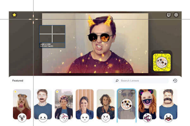Image resolution: width=190 pixels, height=126 pixels.
Task: Click the yellow Snapcode image
Action: pyautogui.click(x=162, y=62)
